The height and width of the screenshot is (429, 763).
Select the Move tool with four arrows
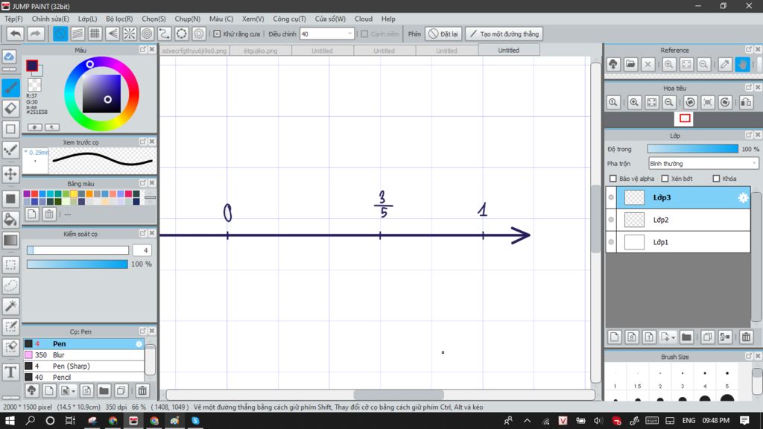click(x=10, y=174)
